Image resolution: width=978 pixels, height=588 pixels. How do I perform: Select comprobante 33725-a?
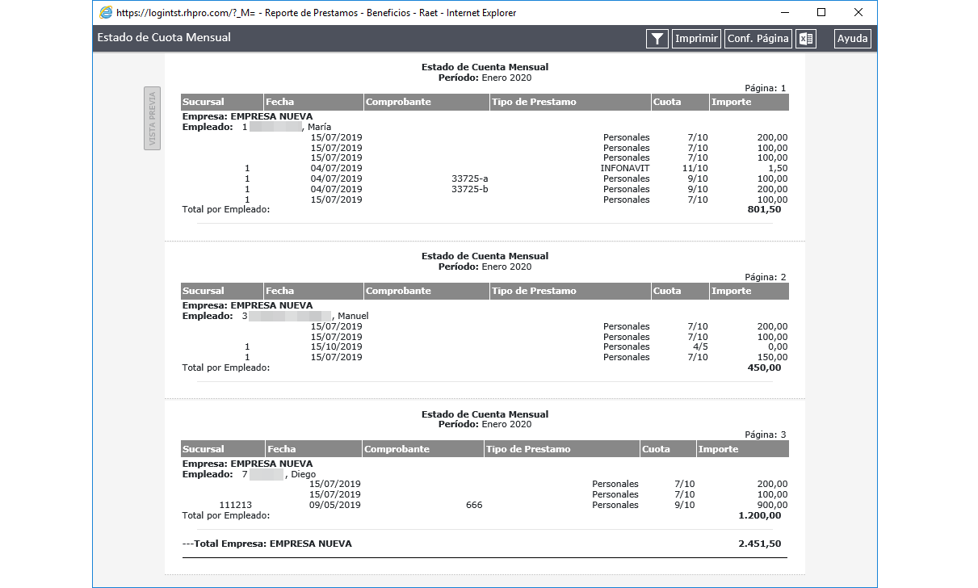pyautogui.click(x=470, y=178)
